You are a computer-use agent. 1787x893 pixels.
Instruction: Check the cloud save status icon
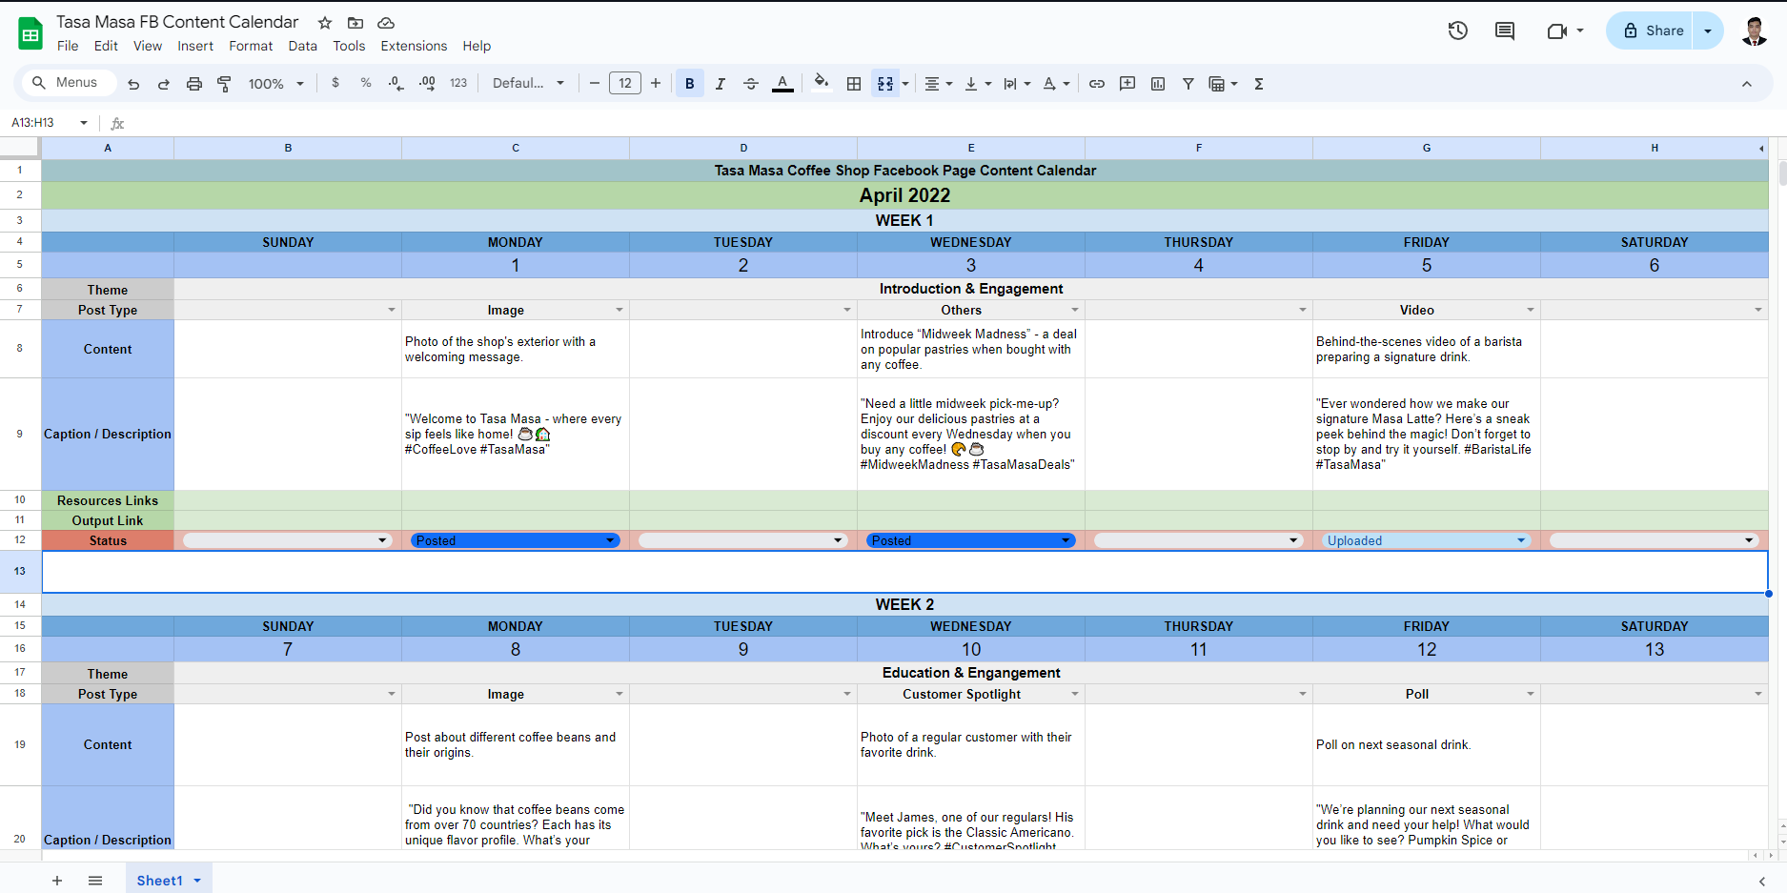tap(386, 23)
